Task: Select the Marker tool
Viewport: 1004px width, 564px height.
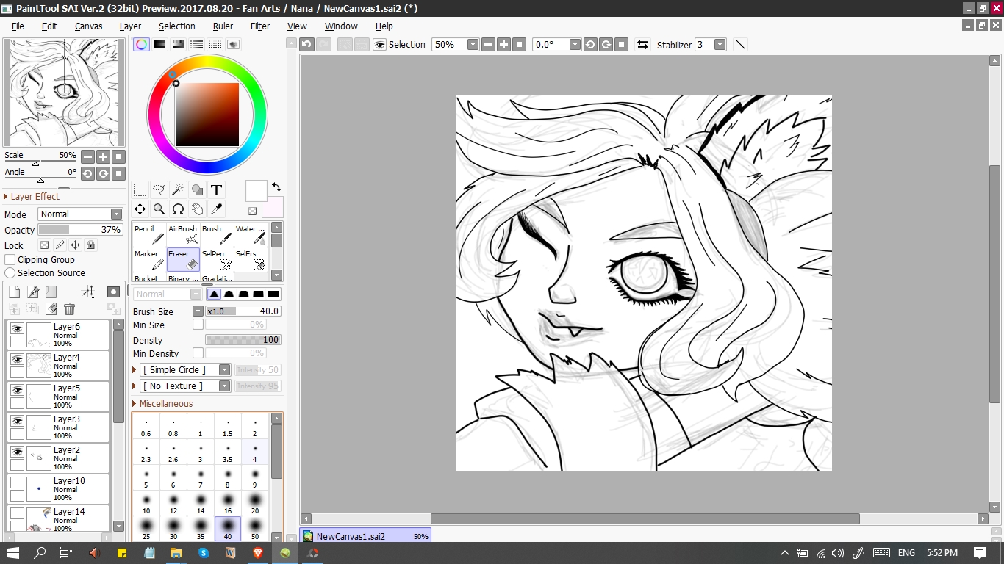Action: 149,259
